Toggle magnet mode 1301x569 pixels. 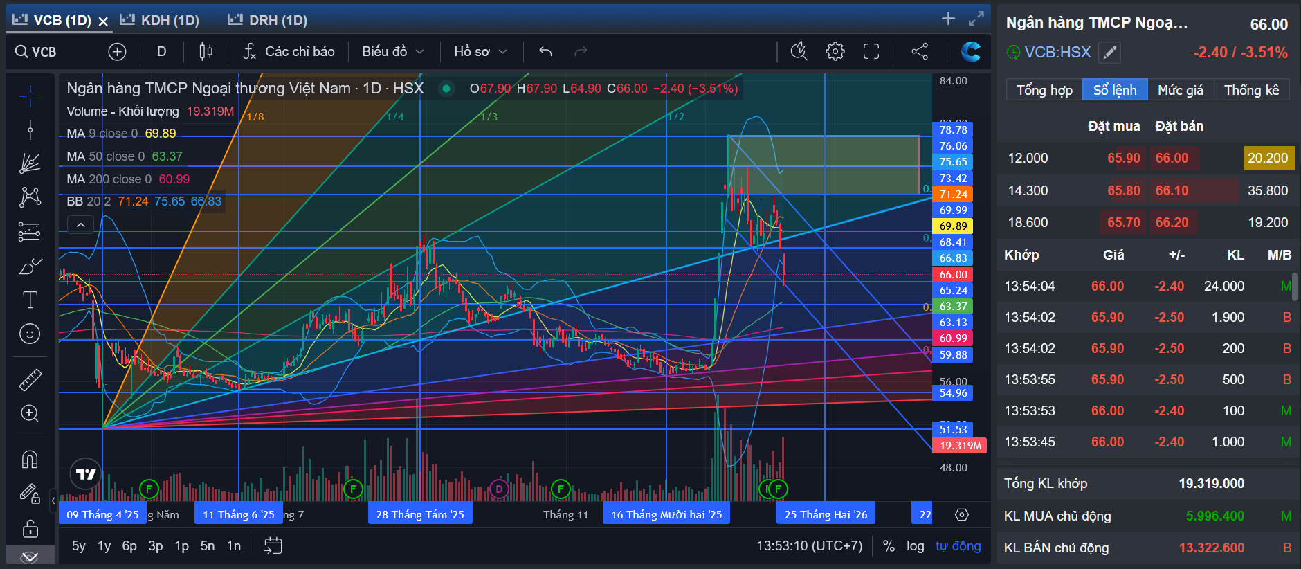[x=30, y=460]
